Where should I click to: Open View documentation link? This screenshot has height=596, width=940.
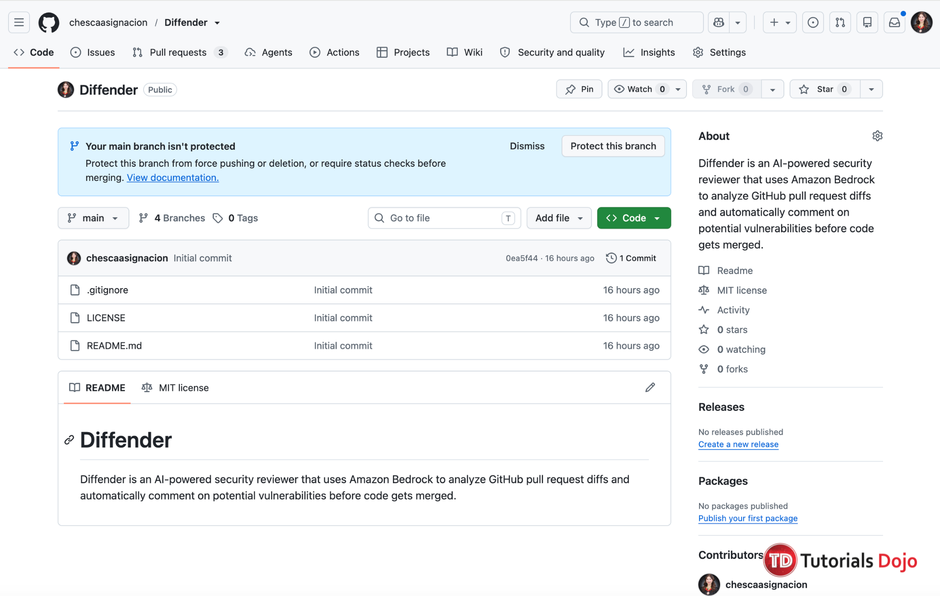pos(173,178)
